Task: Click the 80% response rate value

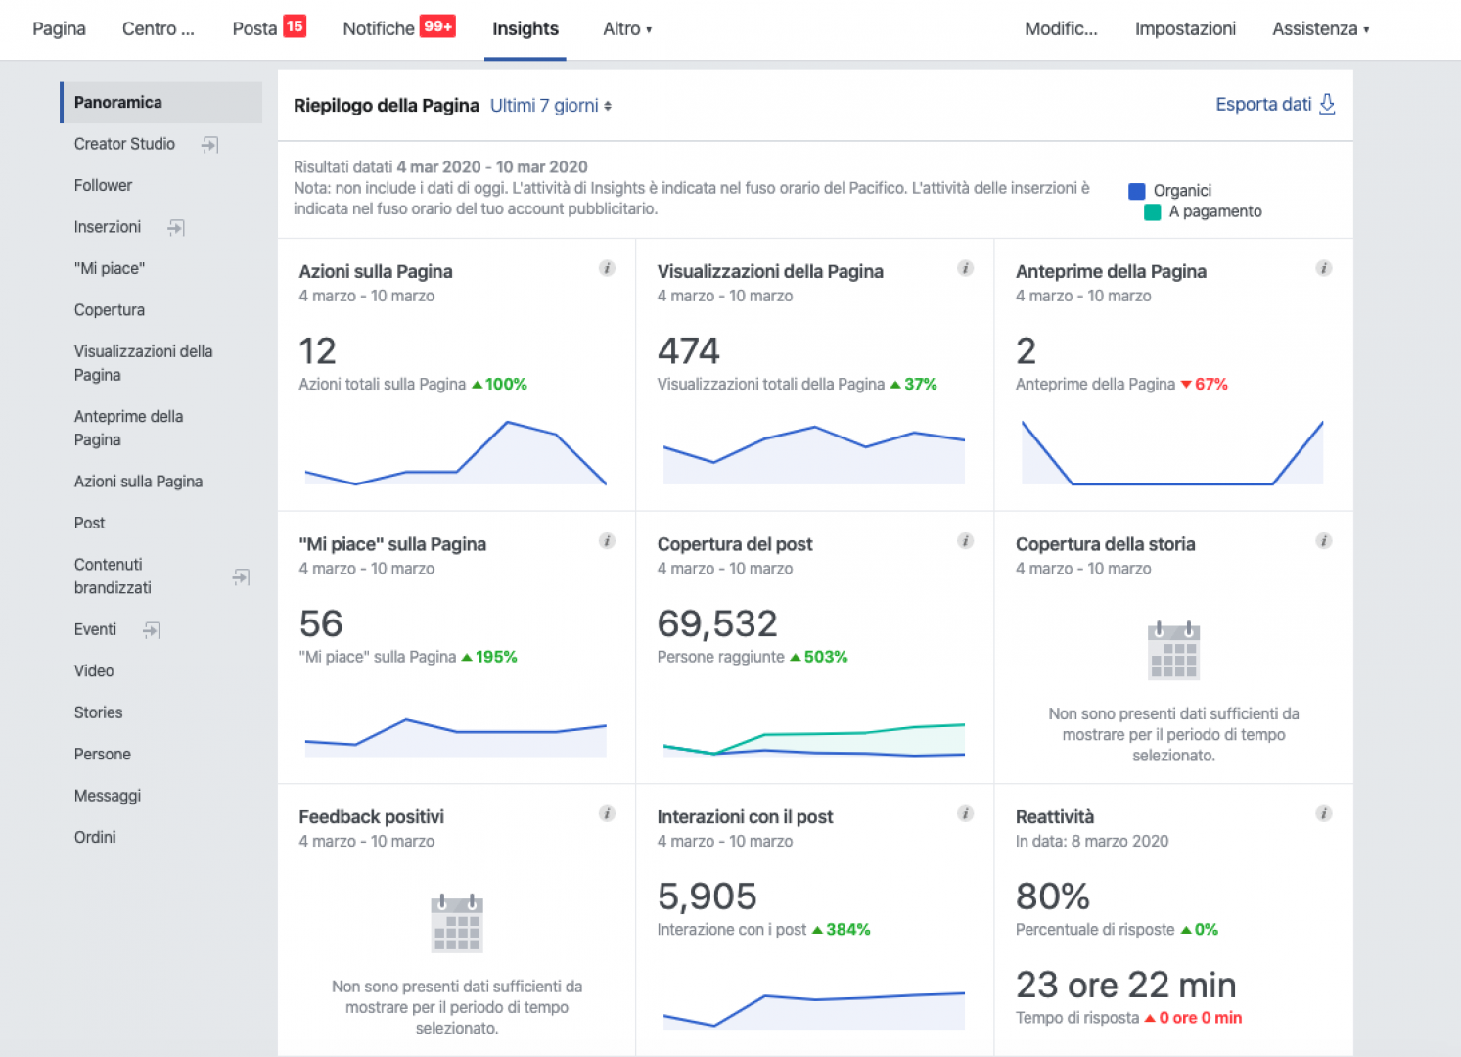Action: 1053,896
